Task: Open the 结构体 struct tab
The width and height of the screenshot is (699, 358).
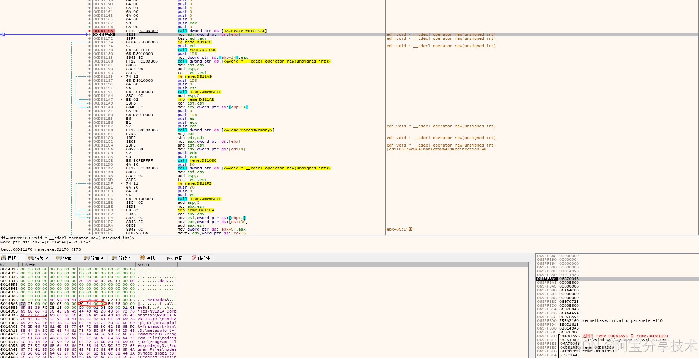Action: (x=201, y=258)
